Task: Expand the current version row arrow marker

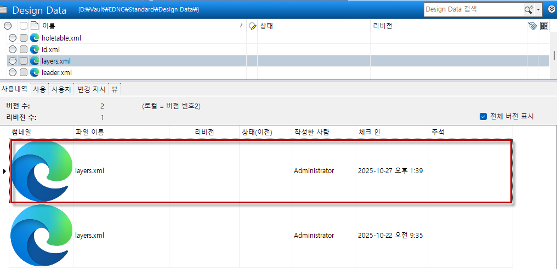Action: [x=5, y=171]
